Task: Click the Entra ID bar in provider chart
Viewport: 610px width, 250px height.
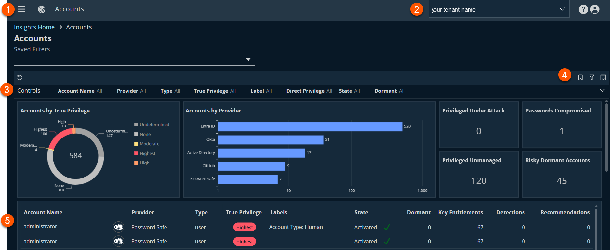Action: coord(310,126)
